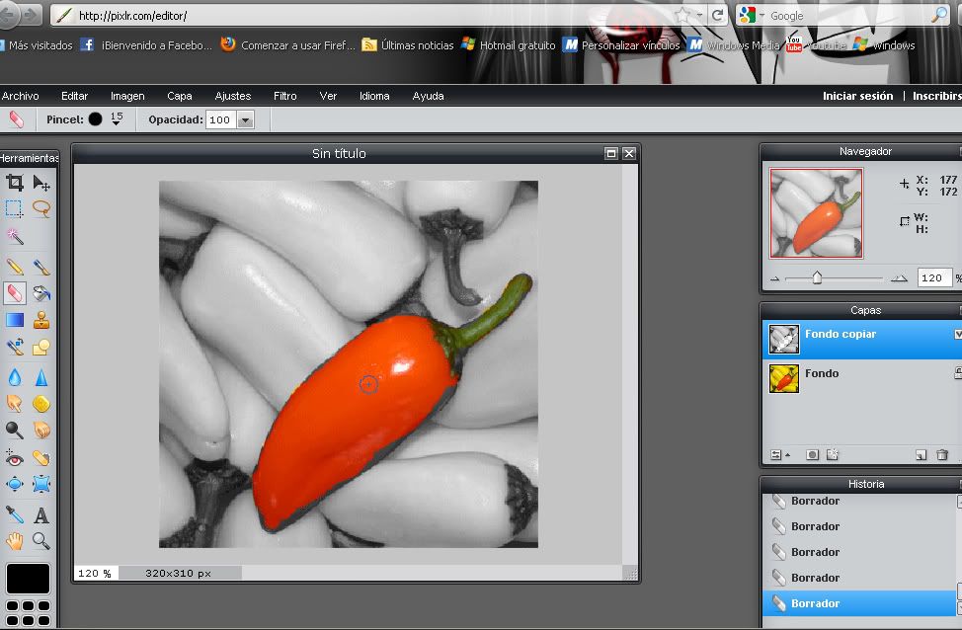This screenshot has height=630, width=962.
Task: Toggle layer settings in the Capas panel
Action: (780, 454)
